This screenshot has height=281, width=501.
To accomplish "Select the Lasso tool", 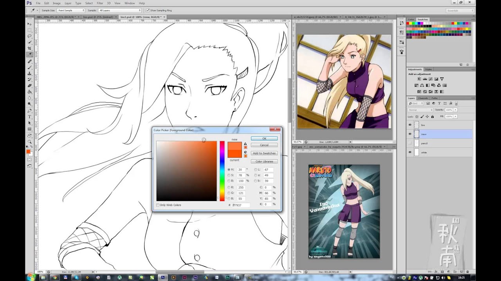I will (x=29, y=36).
